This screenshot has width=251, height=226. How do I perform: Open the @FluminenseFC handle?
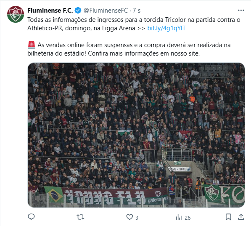coord(106,11)
